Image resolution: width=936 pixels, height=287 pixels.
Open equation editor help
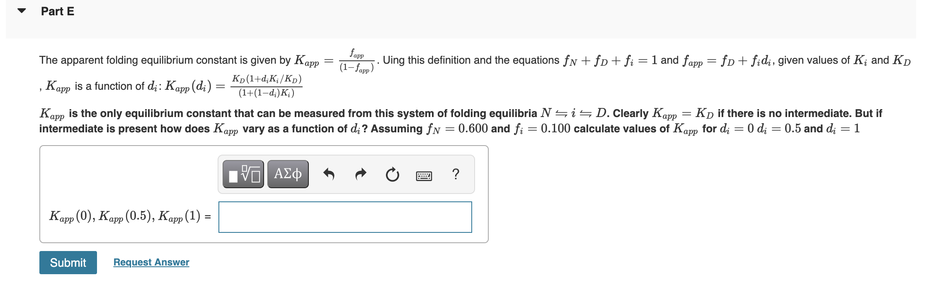[456, 175]
